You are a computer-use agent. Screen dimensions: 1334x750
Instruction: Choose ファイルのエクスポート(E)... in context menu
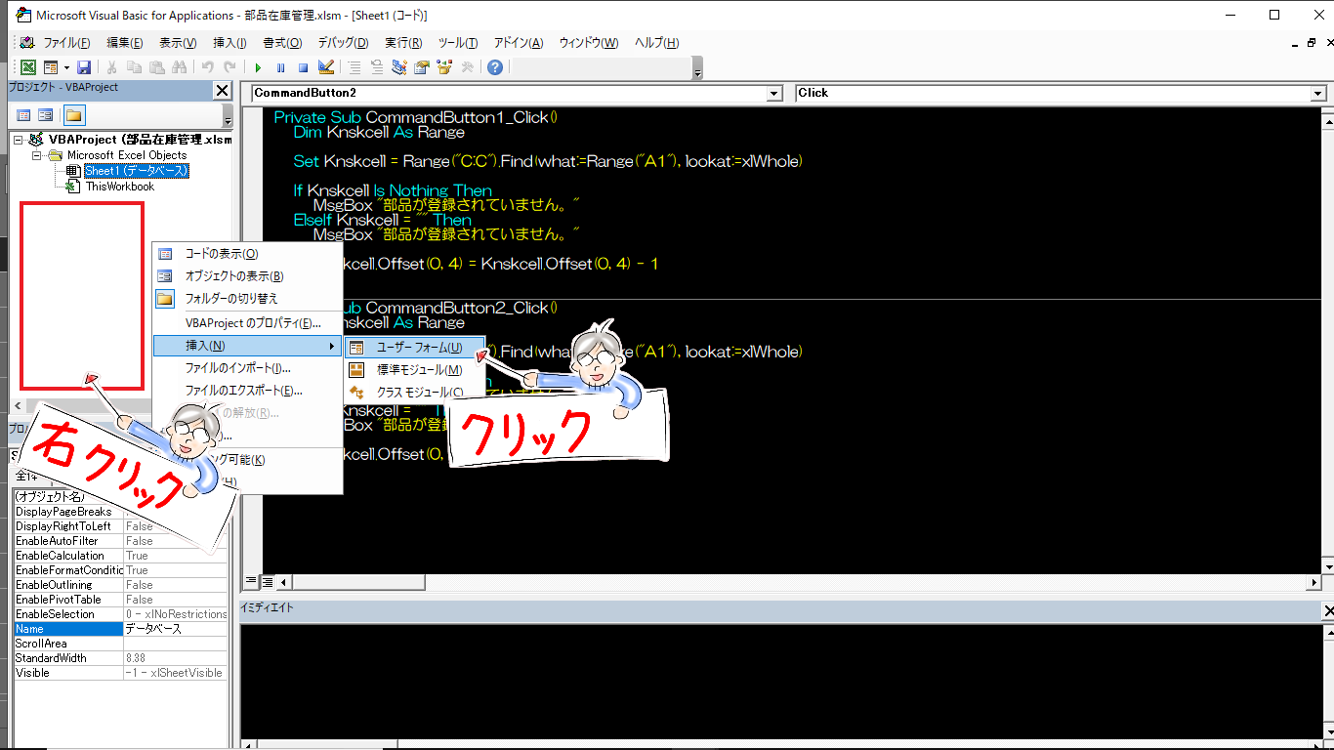click(248, 391)
